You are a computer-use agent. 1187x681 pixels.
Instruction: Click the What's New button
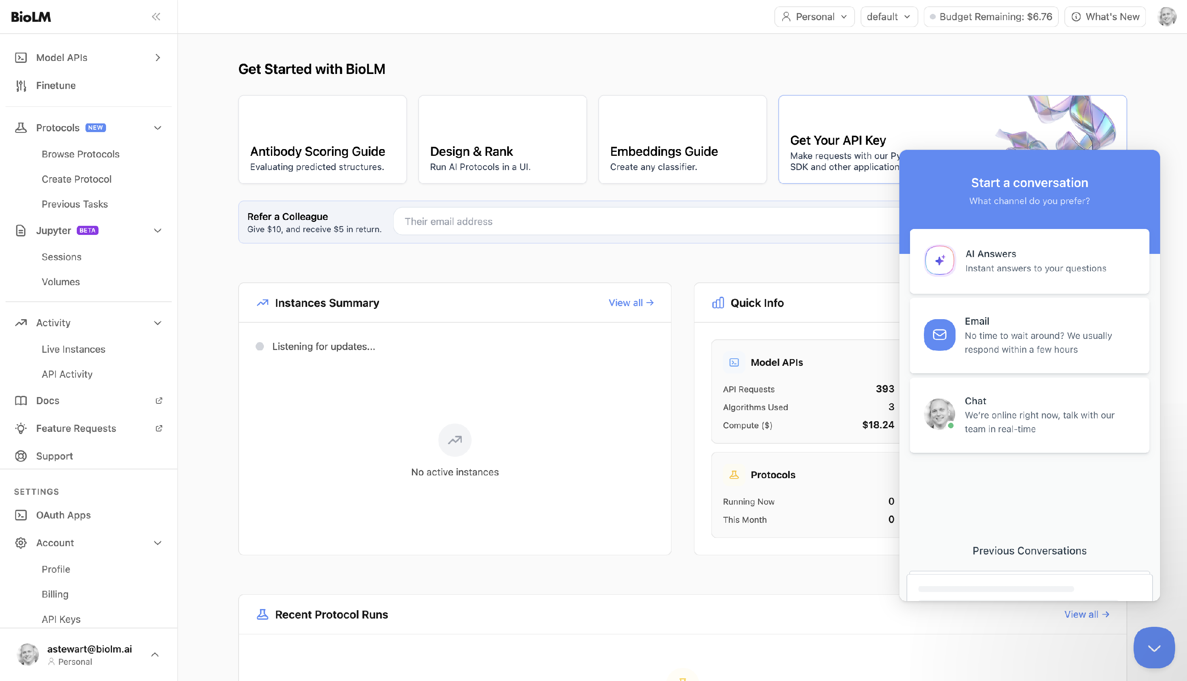(1105, 17)
